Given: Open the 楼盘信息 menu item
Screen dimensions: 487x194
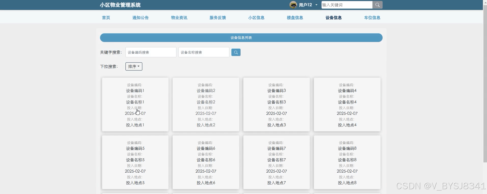Looking at the screenshot, I should pyautogui.click(x=295, y=18).
